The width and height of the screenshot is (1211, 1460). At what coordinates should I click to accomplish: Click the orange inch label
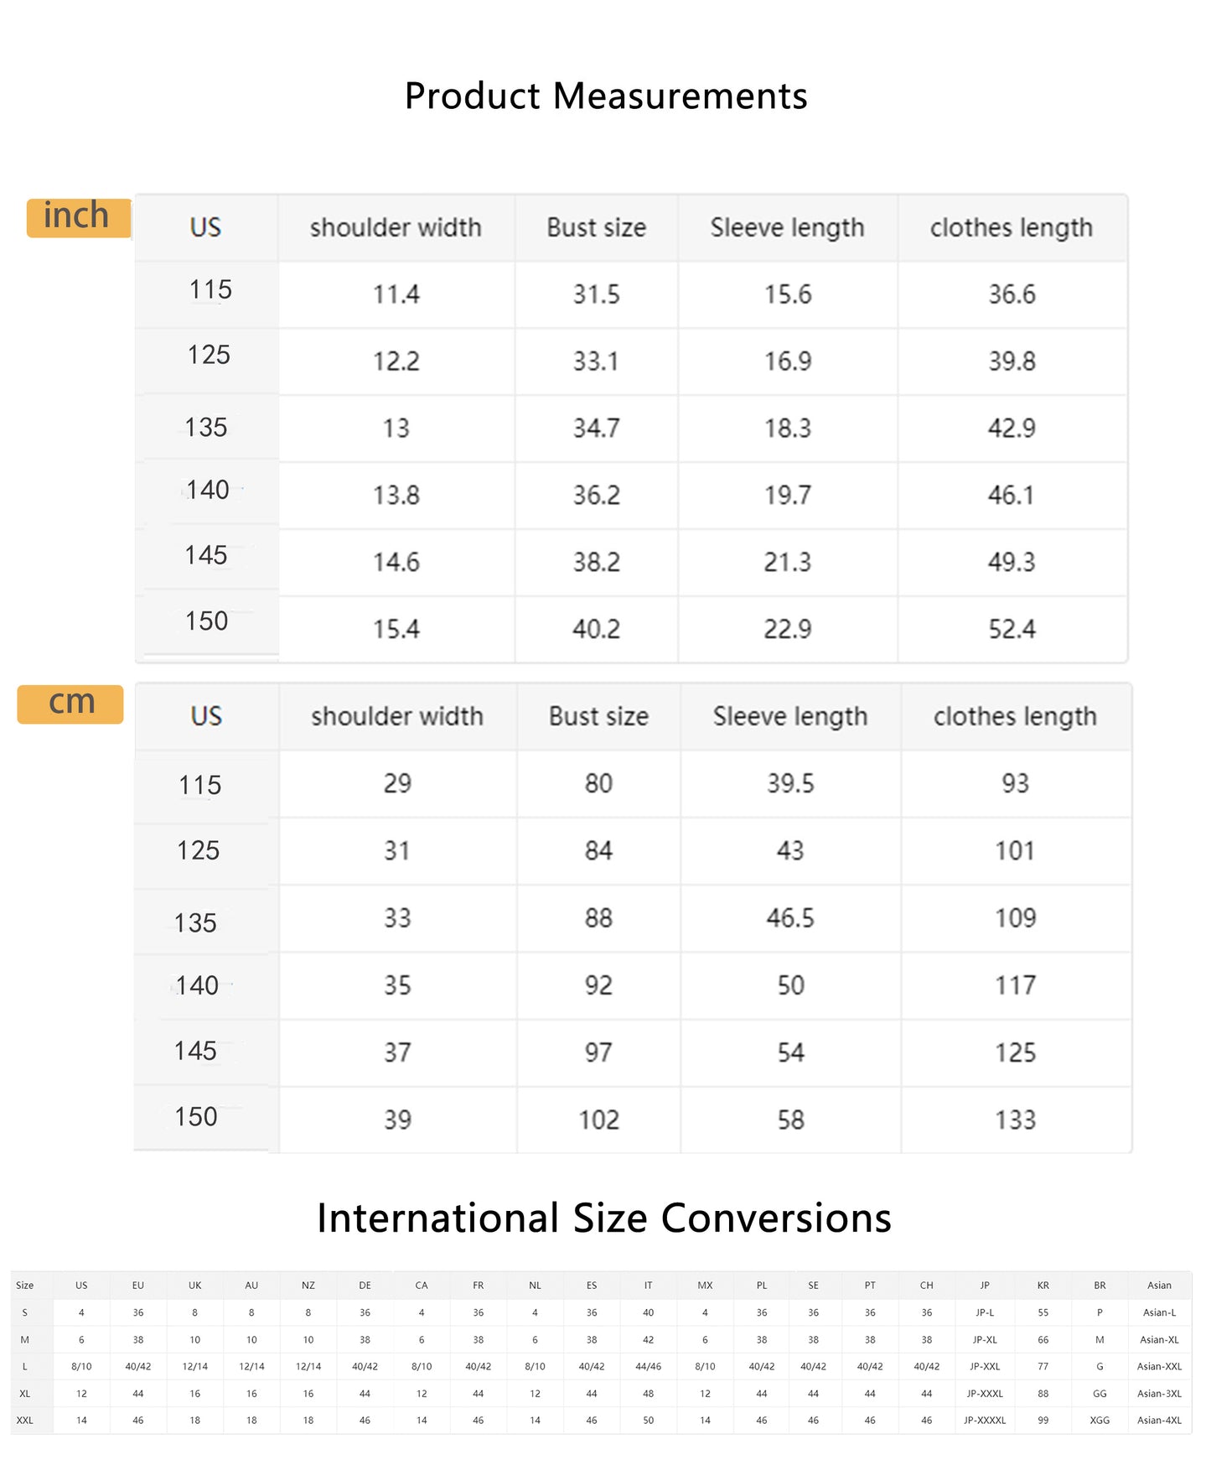[x=79, y=217]
